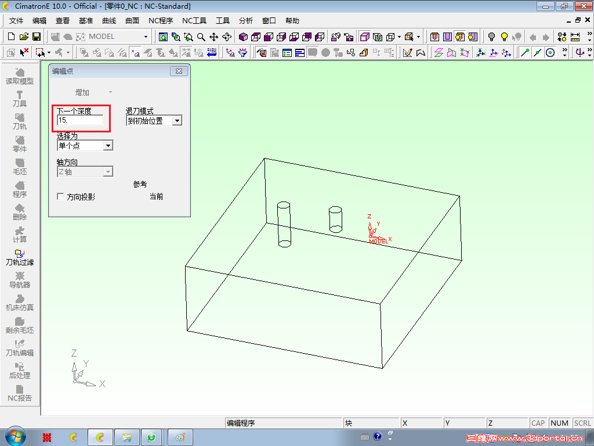Open the 编辑 menu
This screenshot has width=594, height=446.
click(x=39, y=21)
